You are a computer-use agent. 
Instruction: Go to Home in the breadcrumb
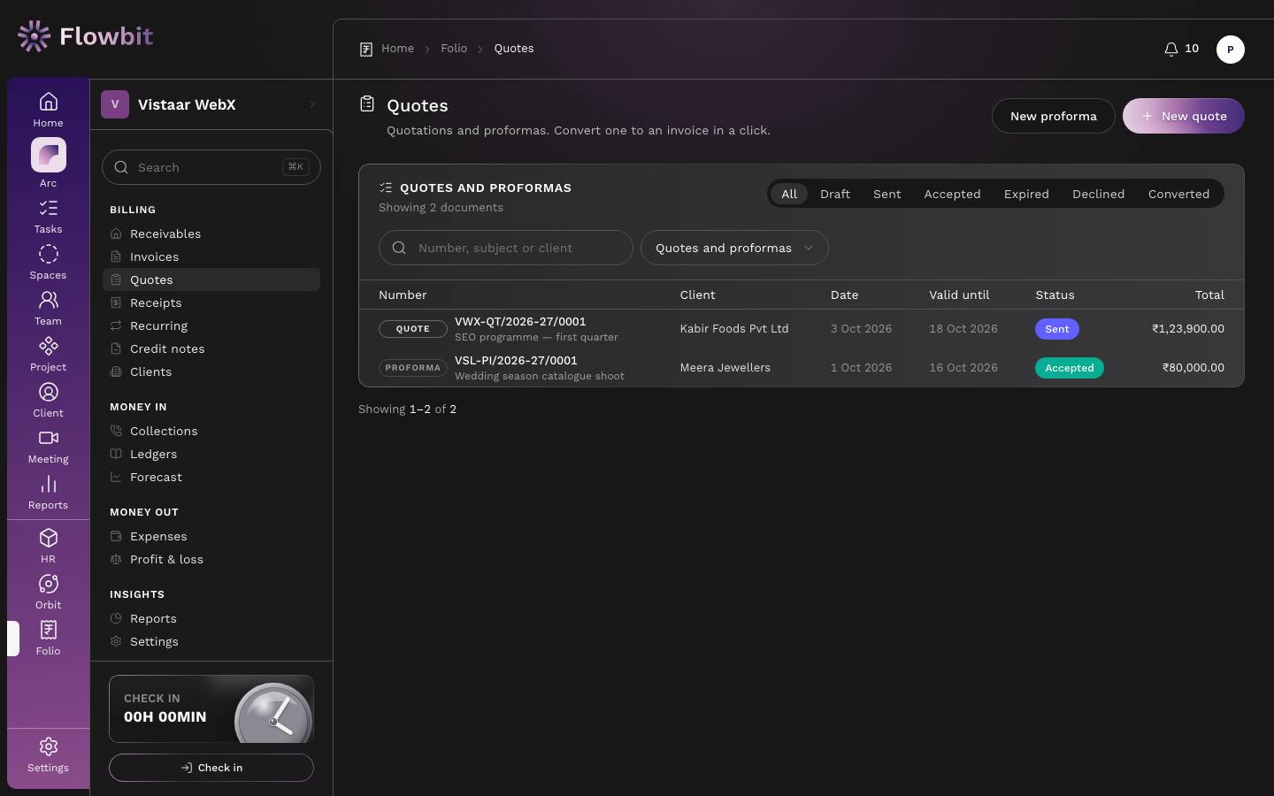pyautogui.click(x=397, y=49)
